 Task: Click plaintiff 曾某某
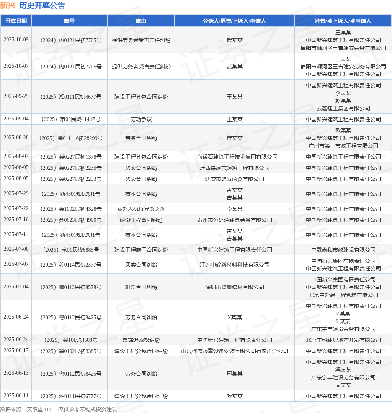[x=235, y=138]
